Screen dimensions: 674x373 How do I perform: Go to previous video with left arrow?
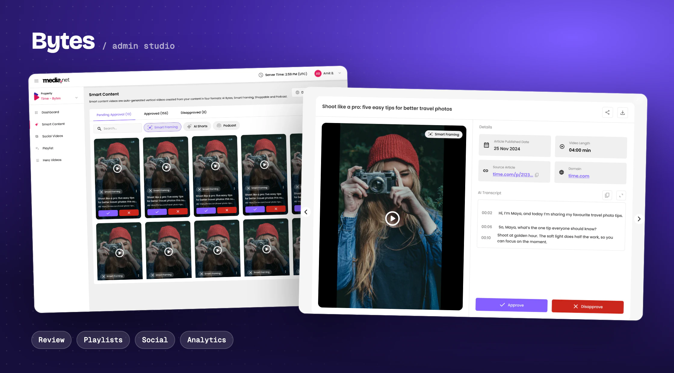pyautogui.click(x=306, y=212)
